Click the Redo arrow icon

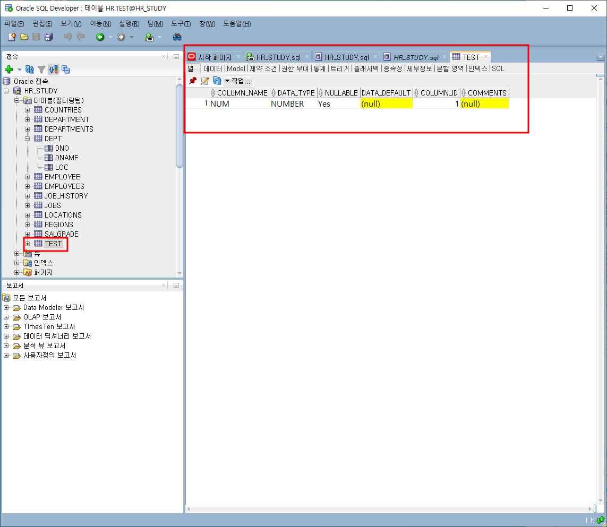click(x=81, y=37)
